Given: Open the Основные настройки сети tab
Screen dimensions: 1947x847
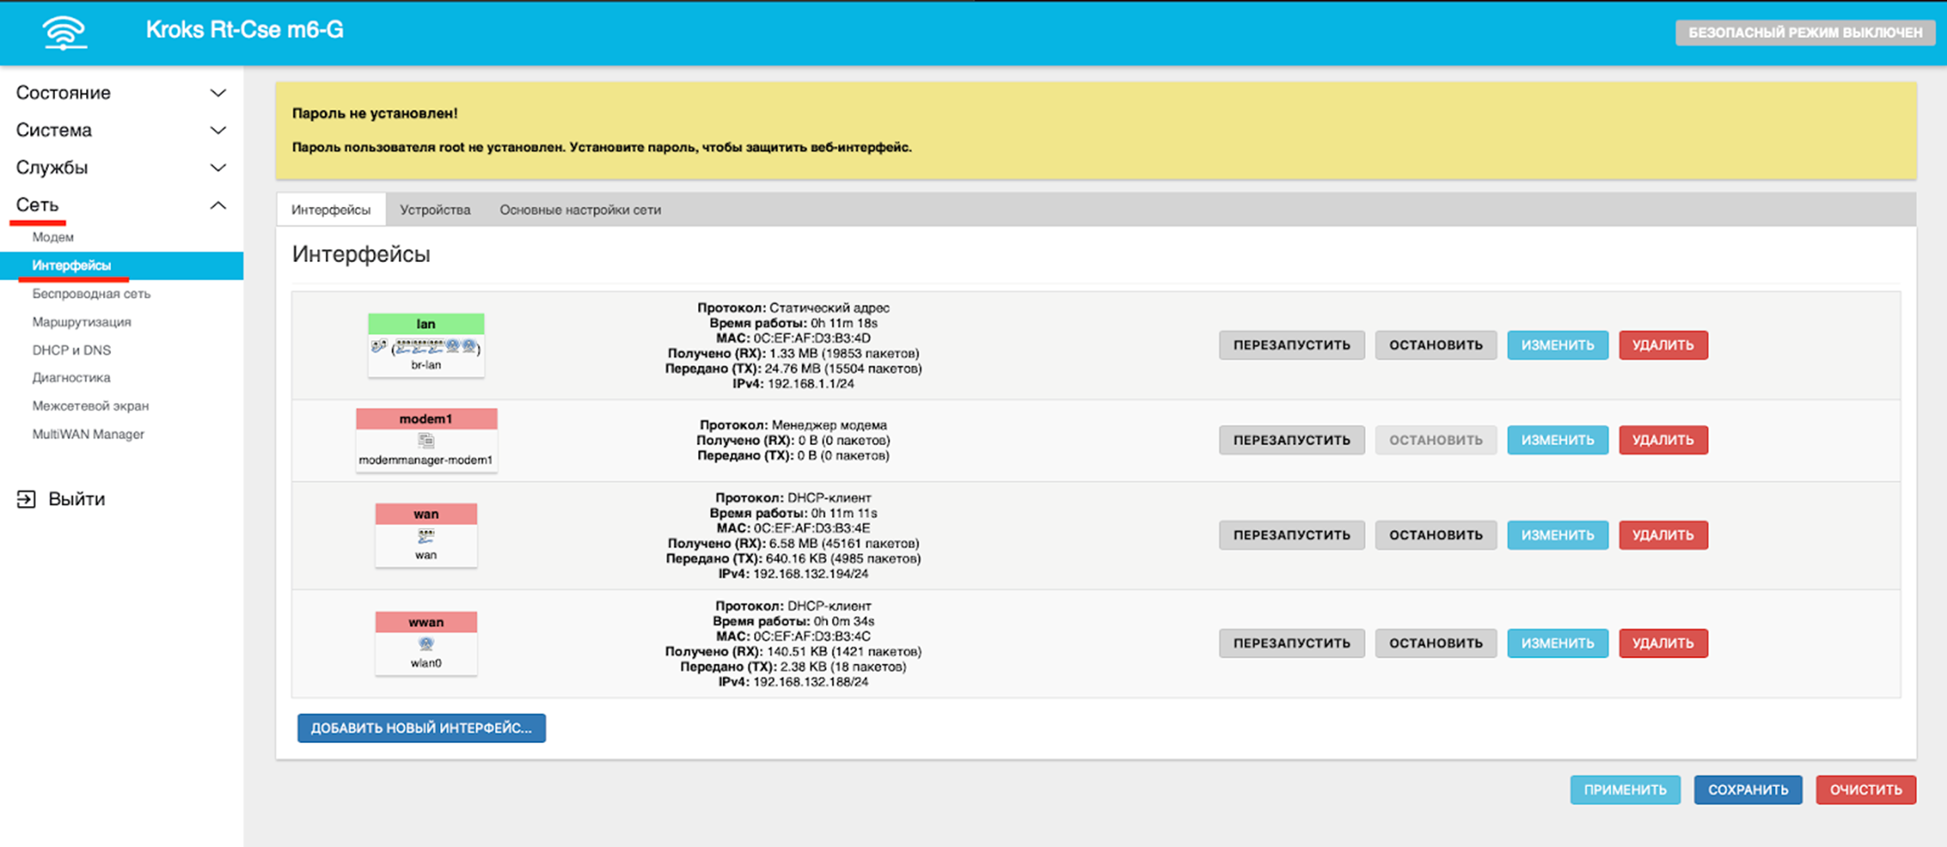Looking at the screenshot, I should [x=580, y=210].
